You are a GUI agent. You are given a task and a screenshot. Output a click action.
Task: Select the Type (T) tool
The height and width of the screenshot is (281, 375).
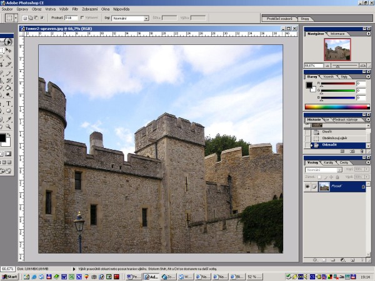coord(7,104)
